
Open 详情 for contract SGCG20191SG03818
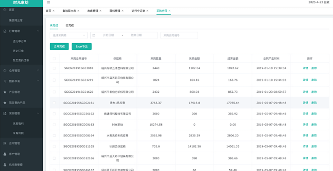coord(305,68)
